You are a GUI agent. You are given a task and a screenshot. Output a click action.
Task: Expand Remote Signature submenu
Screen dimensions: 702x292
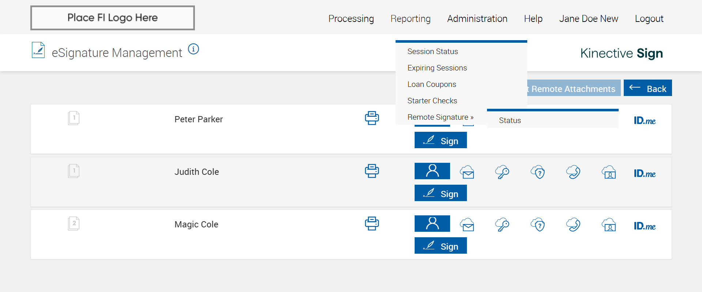440,117
